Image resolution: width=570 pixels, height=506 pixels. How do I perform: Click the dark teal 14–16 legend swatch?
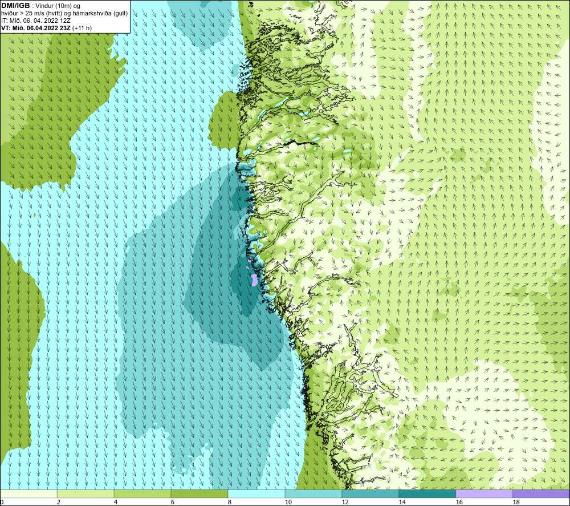[427, 493]
